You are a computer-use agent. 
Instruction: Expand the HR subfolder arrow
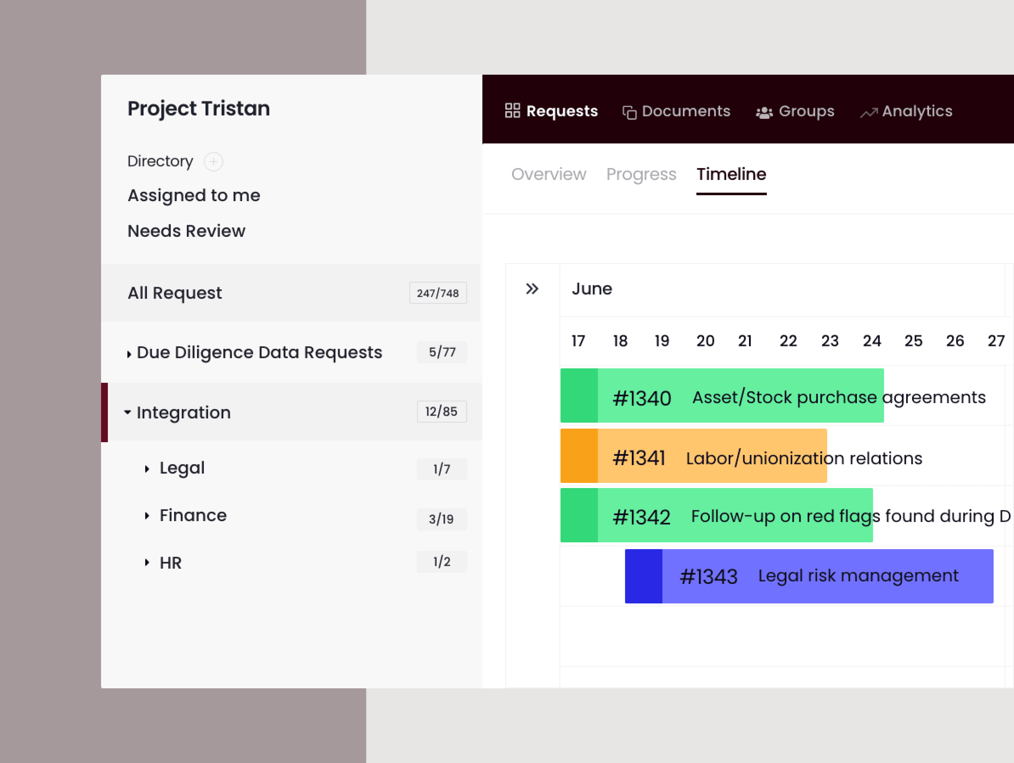[x=147, y=563]
